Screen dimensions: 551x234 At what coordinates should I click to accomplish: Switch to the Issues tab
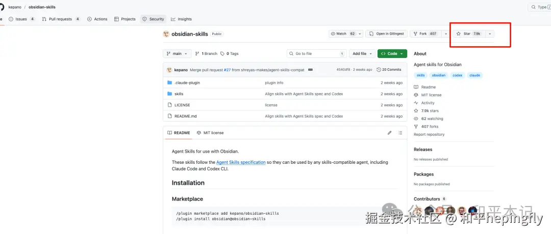(x=21, y=19)
